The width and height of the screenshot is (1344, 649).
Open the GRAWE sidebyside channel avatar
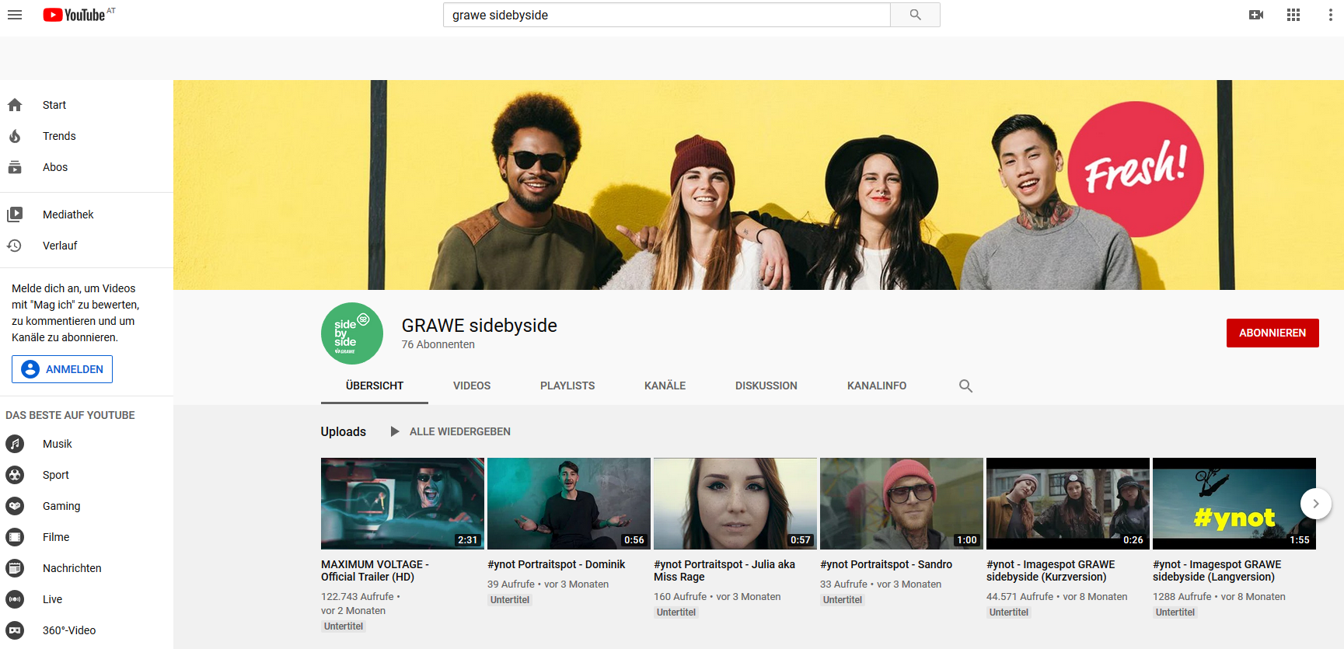pyautogui.click(x=352, y=333)
